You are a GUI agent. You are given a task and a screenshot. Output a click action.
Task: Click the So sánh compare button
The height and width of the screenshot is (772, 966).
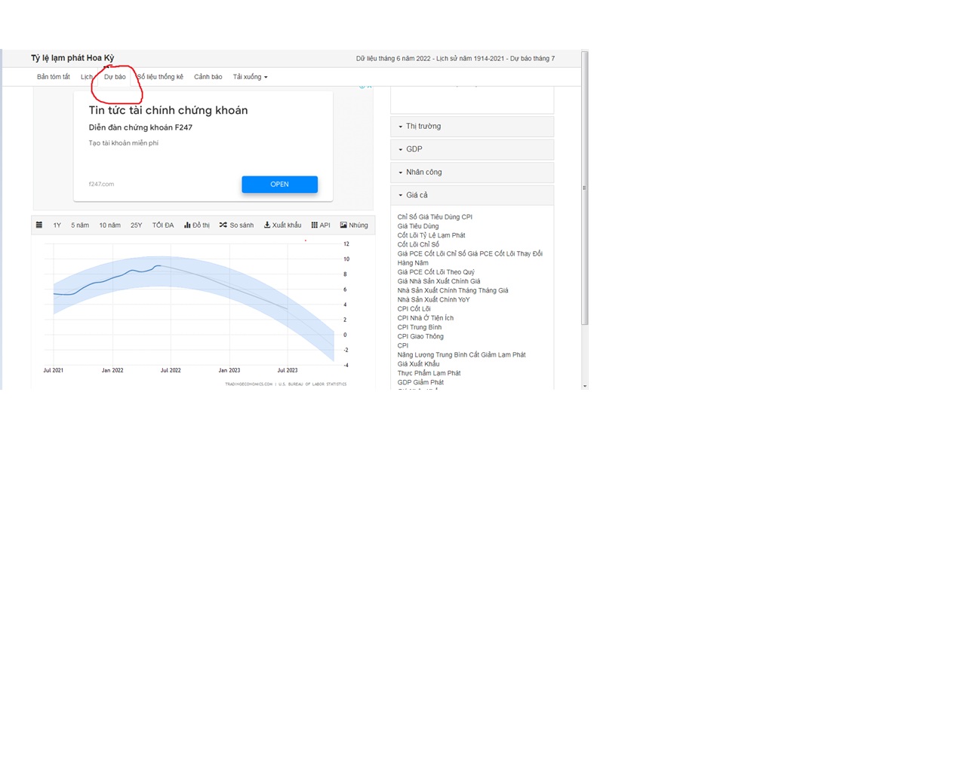237,225
